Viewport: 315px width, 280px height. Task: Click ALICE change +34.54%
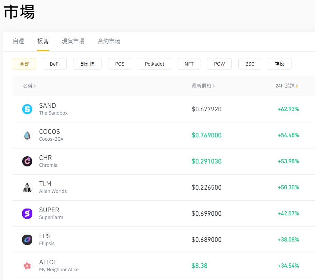[288, 266]
